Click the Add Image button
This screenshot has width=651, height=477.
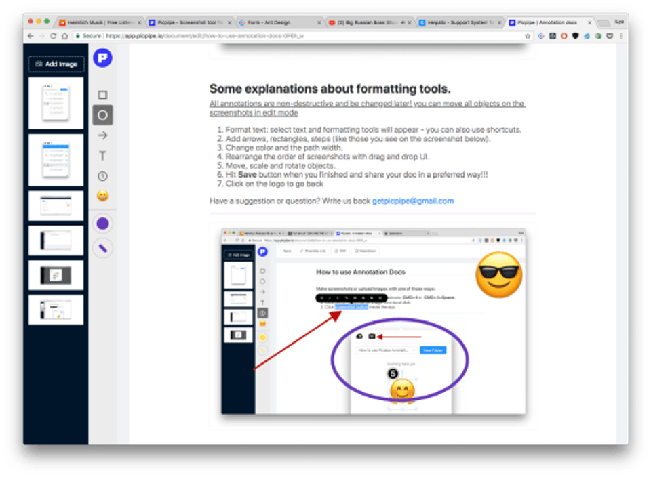56,64
